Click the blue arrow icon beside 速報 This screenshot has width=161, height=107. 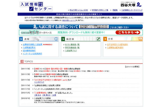(x=21, y=39)
